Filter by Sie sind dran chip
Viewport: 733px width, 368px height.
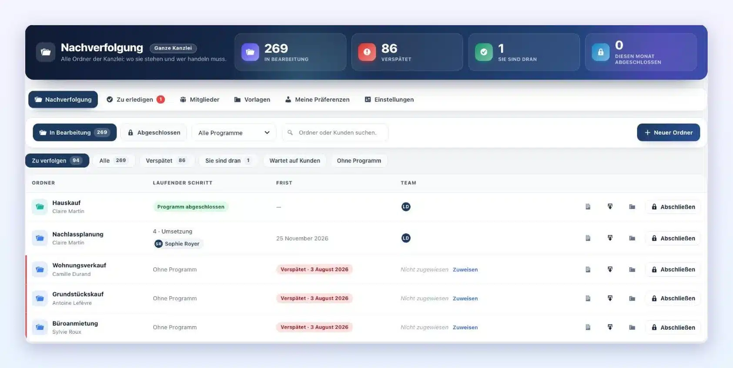tap(228, 161)
